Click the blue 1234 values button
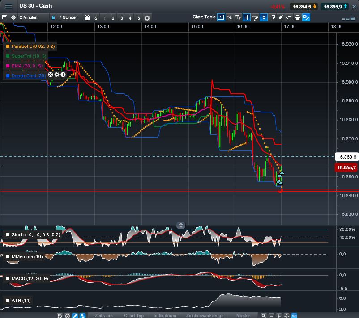Viewport: 359px width, 318px height. [294, 315]
